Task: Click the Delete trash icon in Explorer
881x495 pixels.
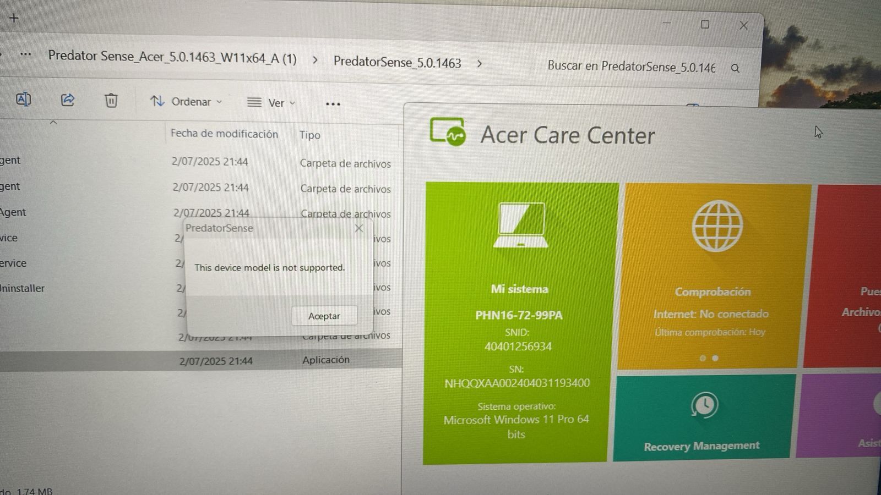Action: [111, 101]
